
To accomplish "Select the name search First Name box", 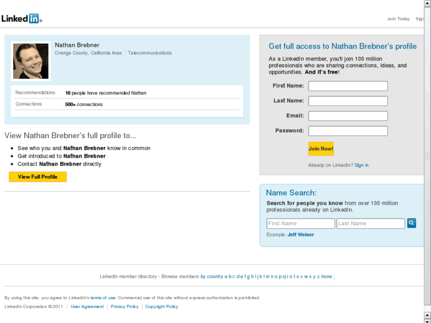I will click(301, 223).
